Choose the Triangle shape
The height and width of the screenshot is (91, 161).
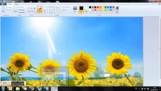pyautogui.click(x=59, y=7)
